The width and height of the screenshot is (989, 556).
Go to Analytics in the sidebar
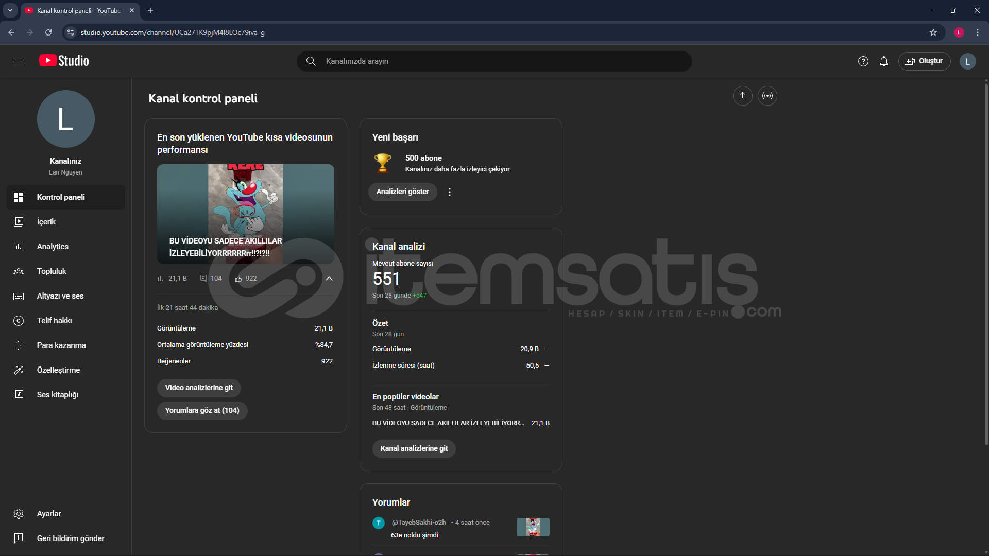pos(53,247)
